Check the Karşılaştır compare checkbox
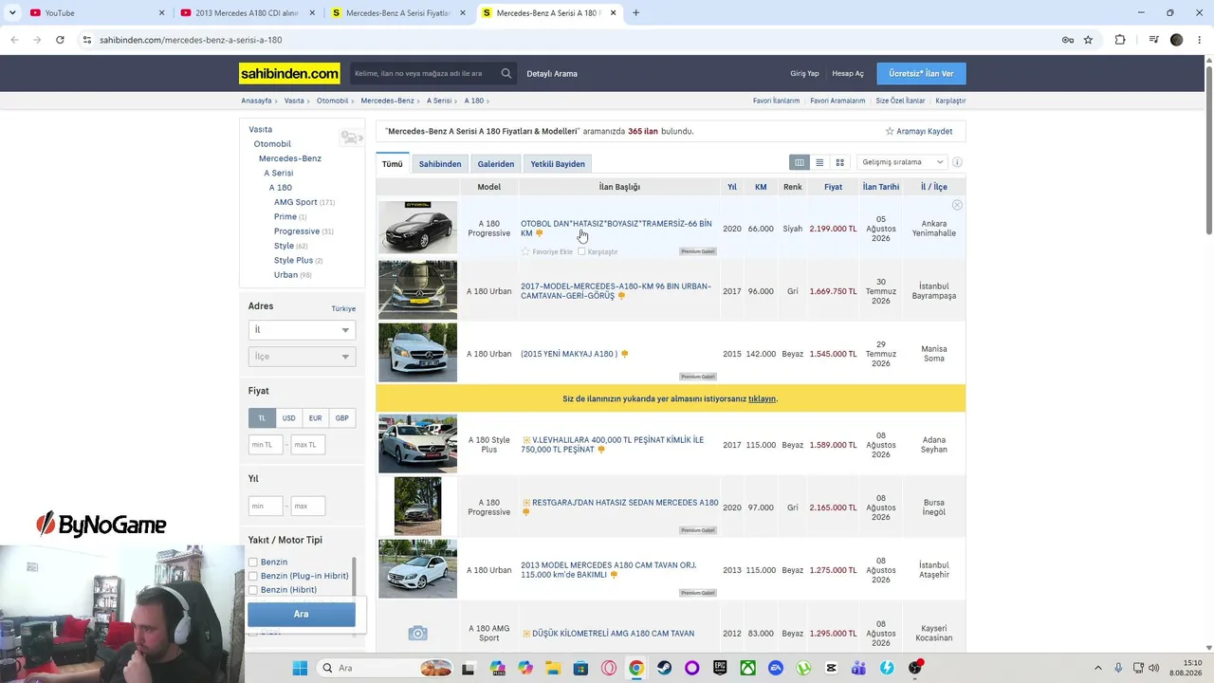 581,251
